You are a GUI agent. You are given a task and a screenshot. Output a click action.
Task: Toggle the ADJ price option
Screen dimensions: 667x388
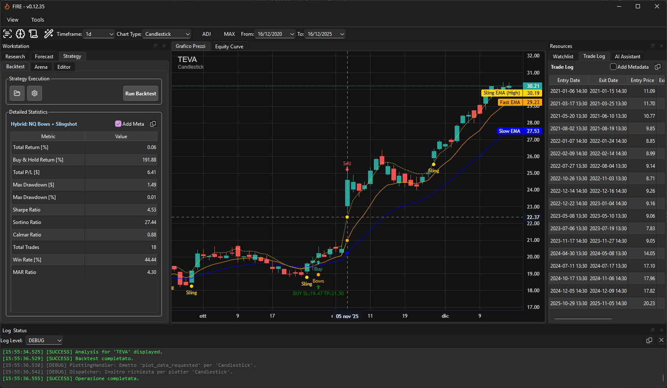click(207, 34)
